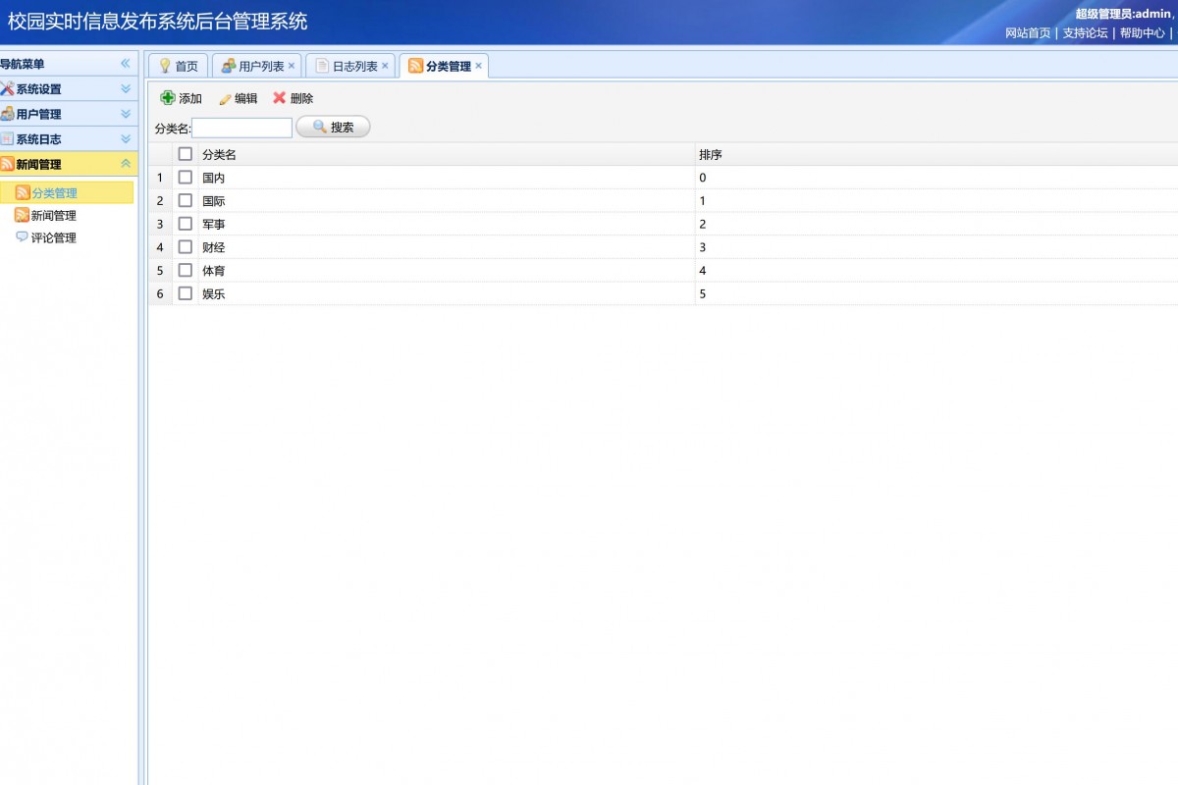This screenshot has width=1178, height=785.
Task: Open 新闻管理 from the left sidebar submenu
Action: [x=57, y=214]
